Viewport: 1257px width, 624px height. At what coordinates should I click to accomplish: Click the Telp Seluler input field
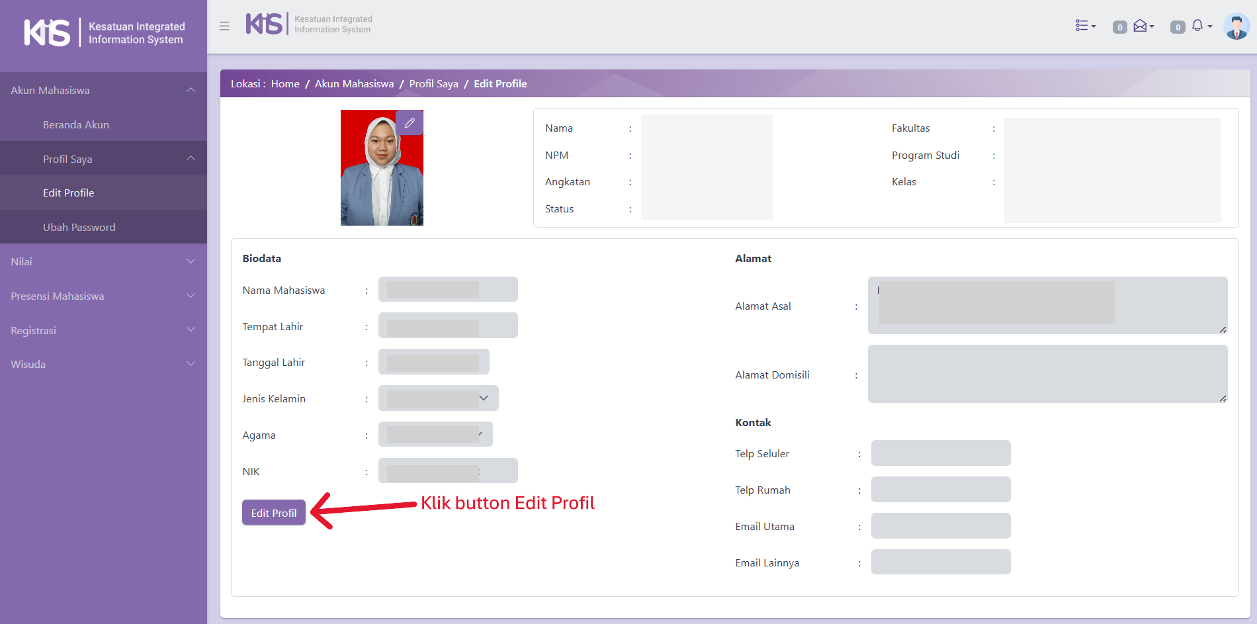point(940,453)
